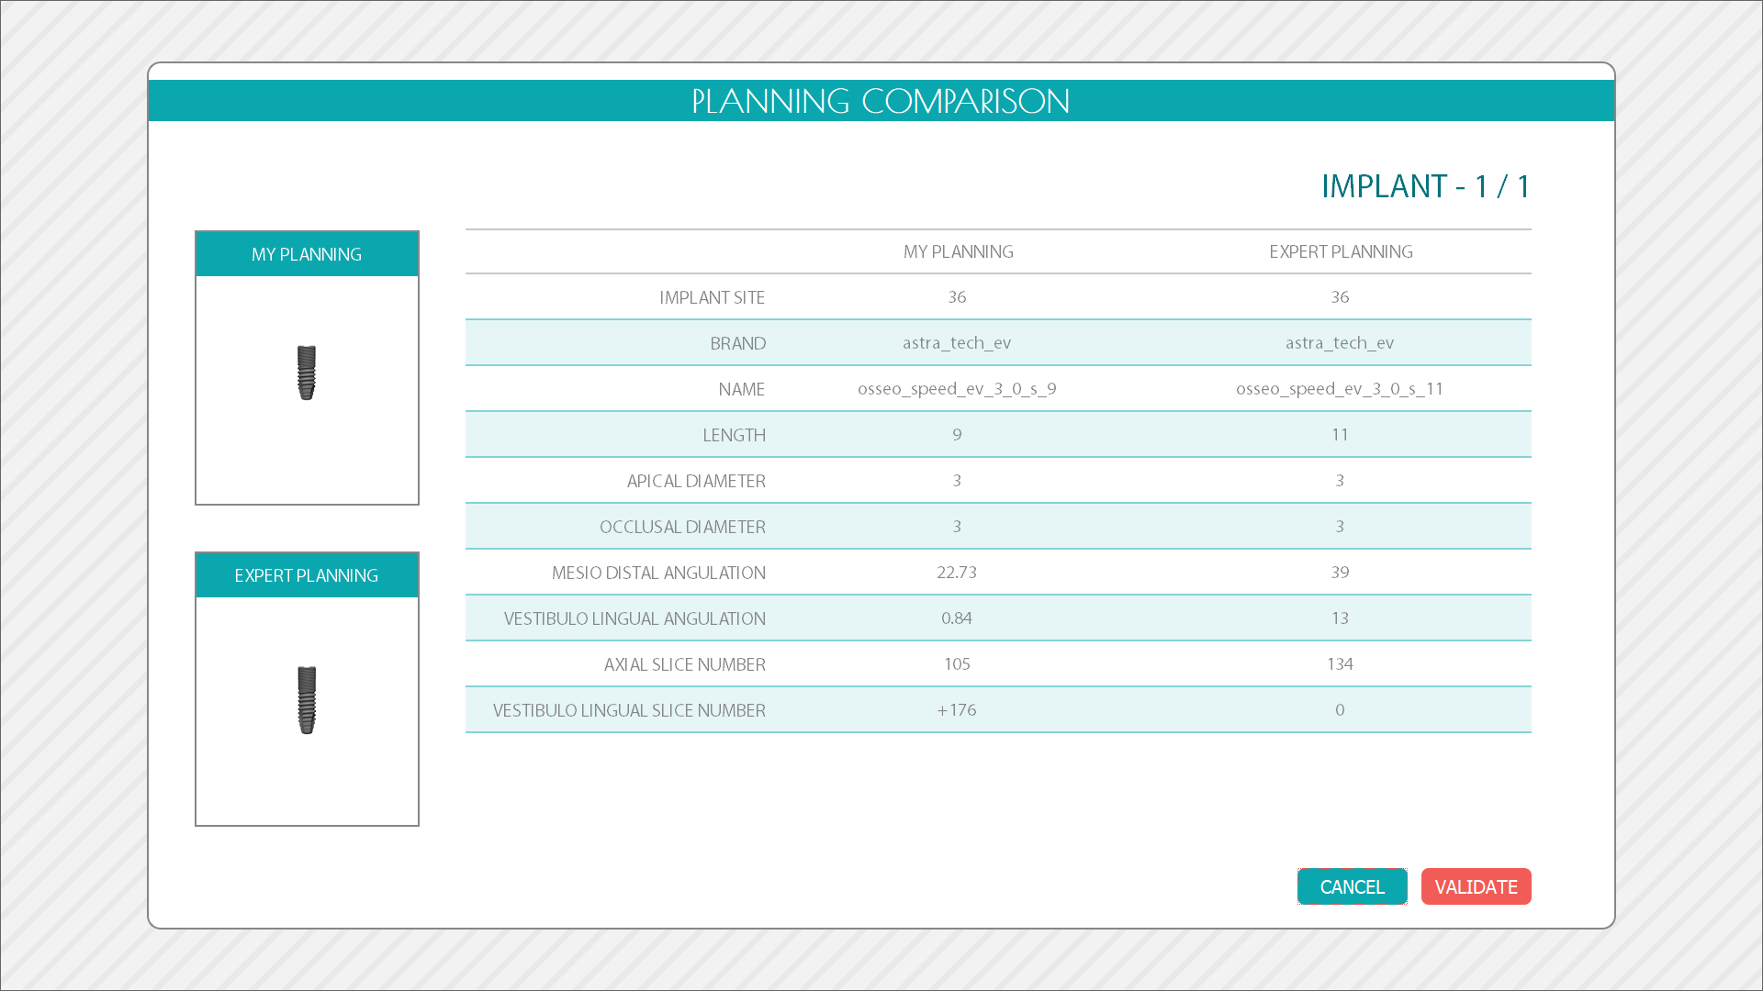Click the Vestibulo Lingual Angulation label
This screenshot has height=991, width=1763.
(634, 618)
